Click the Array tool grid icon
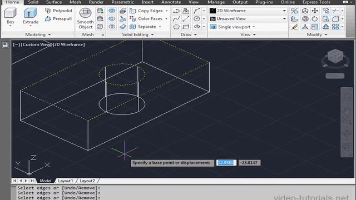The width and height of the screenshot is (356, 200). 335,27
